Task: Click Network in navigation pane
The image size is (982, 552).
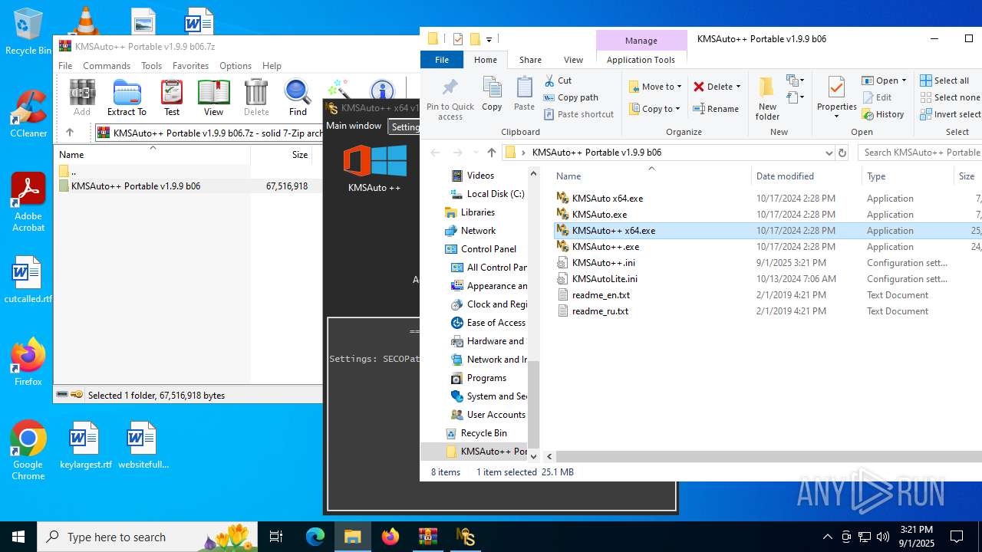Action: tap(478, 231)
